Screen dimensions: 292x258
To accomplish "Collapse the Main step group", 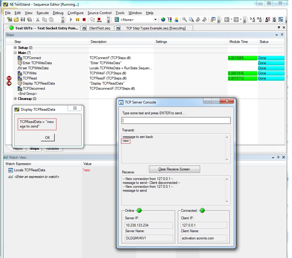I will 15,52.
